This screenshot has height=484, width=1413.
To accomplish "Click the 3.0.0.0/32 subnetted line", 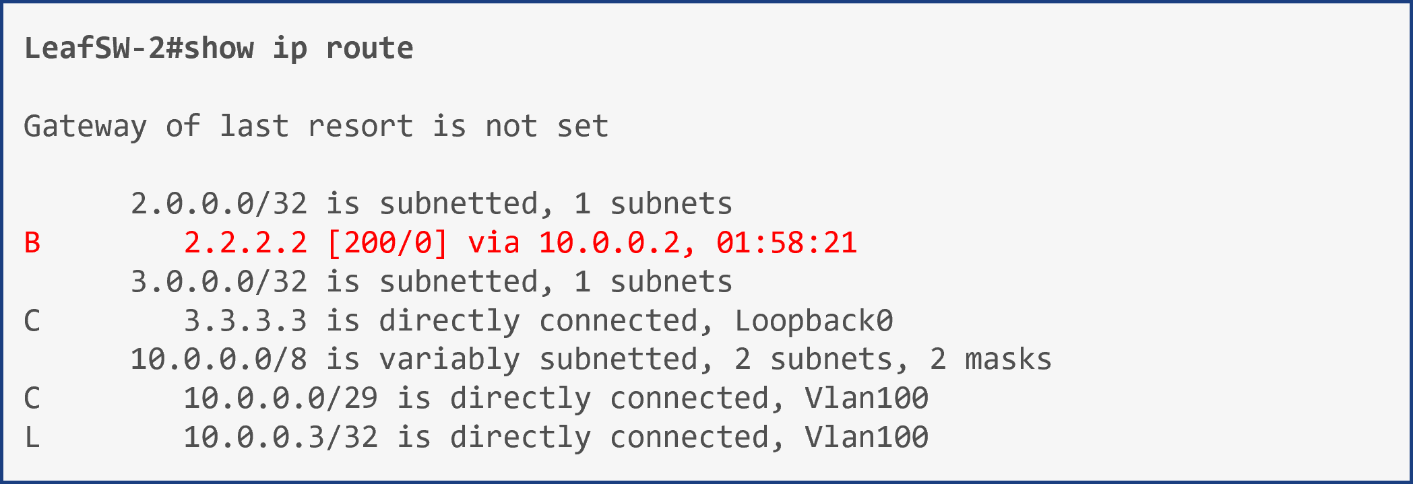I will point(431,282).
